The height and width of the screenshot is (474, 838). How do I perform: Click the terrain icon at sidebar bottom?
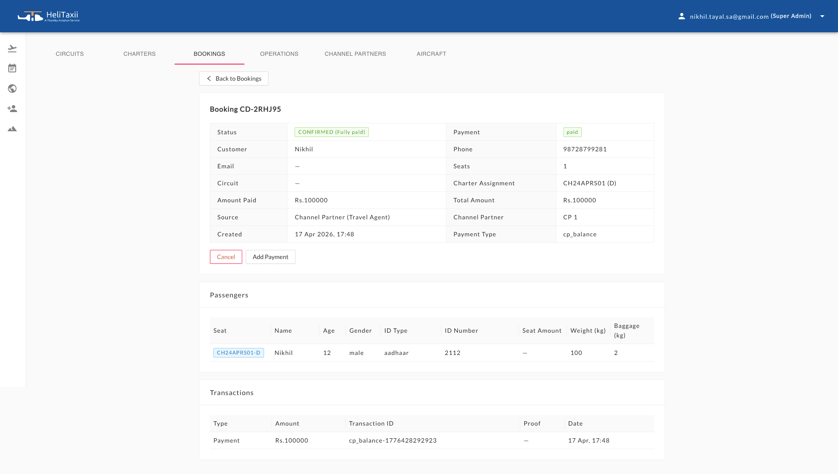13,129
